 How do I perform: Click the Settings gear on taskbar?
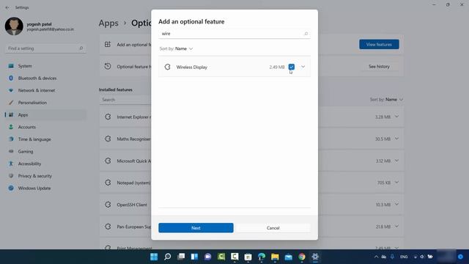click(x=315, y=257)
